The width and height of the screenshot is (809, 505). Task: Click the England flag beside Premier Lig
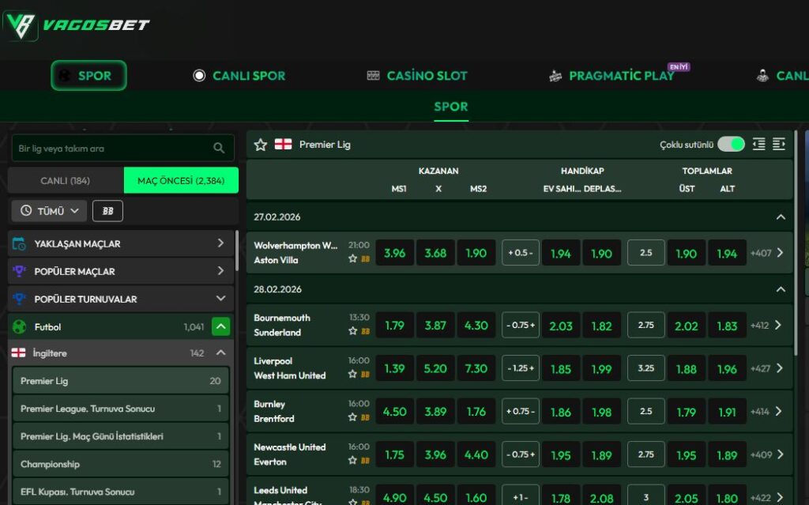point(284,145)
